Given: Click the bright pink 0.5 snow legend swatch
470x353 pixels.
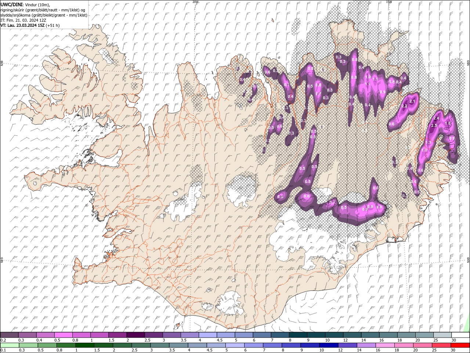Looking at the screenshot, I should coord(63,335).
